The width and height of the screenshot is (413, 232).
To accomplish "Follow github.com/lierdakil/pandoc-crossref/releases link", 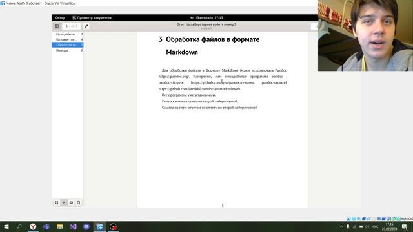I will point(199,89).
